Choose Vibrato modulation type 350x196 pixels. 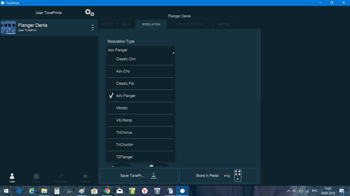(141, 108)
